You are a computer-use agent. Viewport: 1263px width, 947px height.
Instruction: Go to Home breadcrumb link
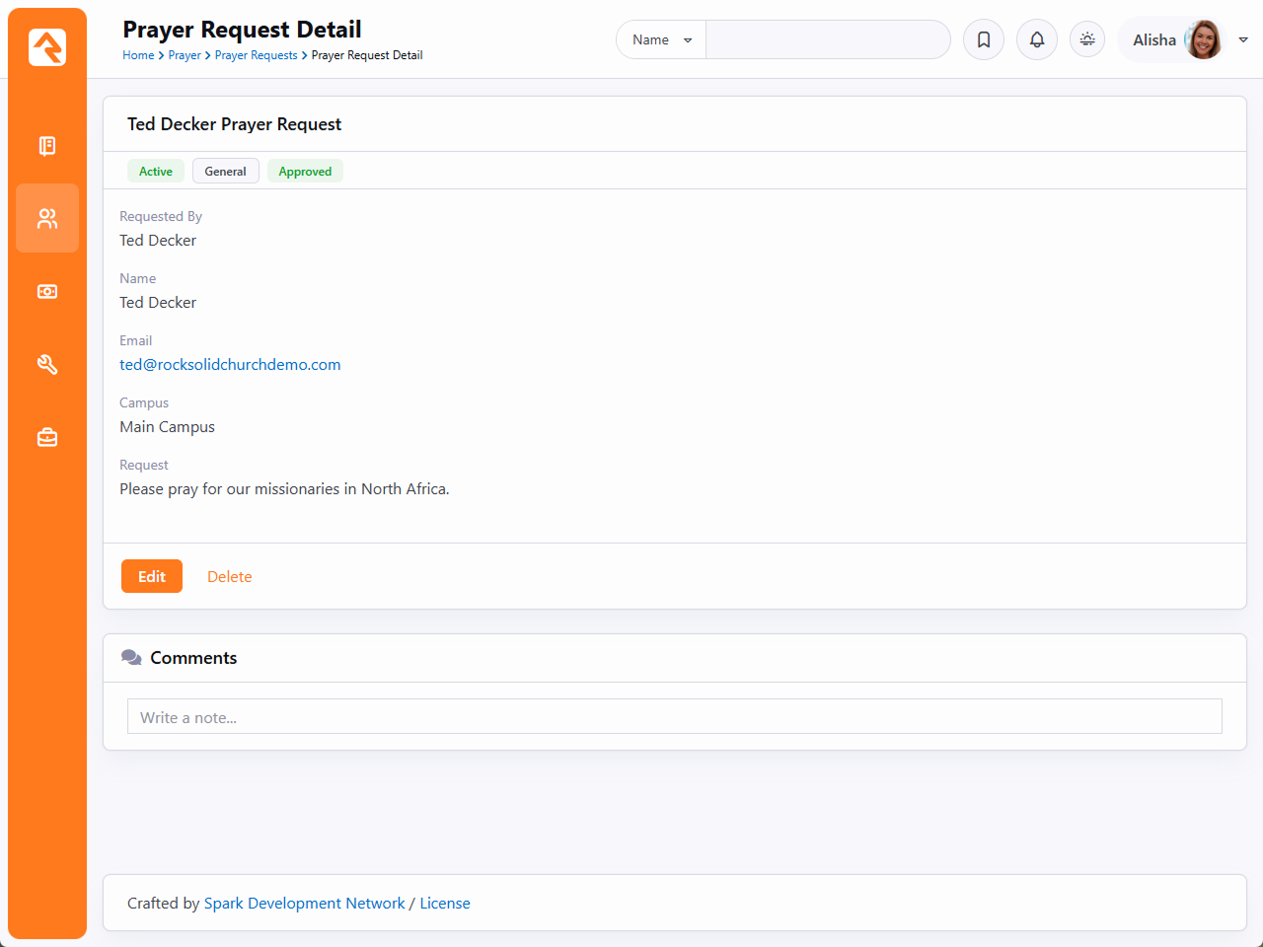(x=138, y=55)
